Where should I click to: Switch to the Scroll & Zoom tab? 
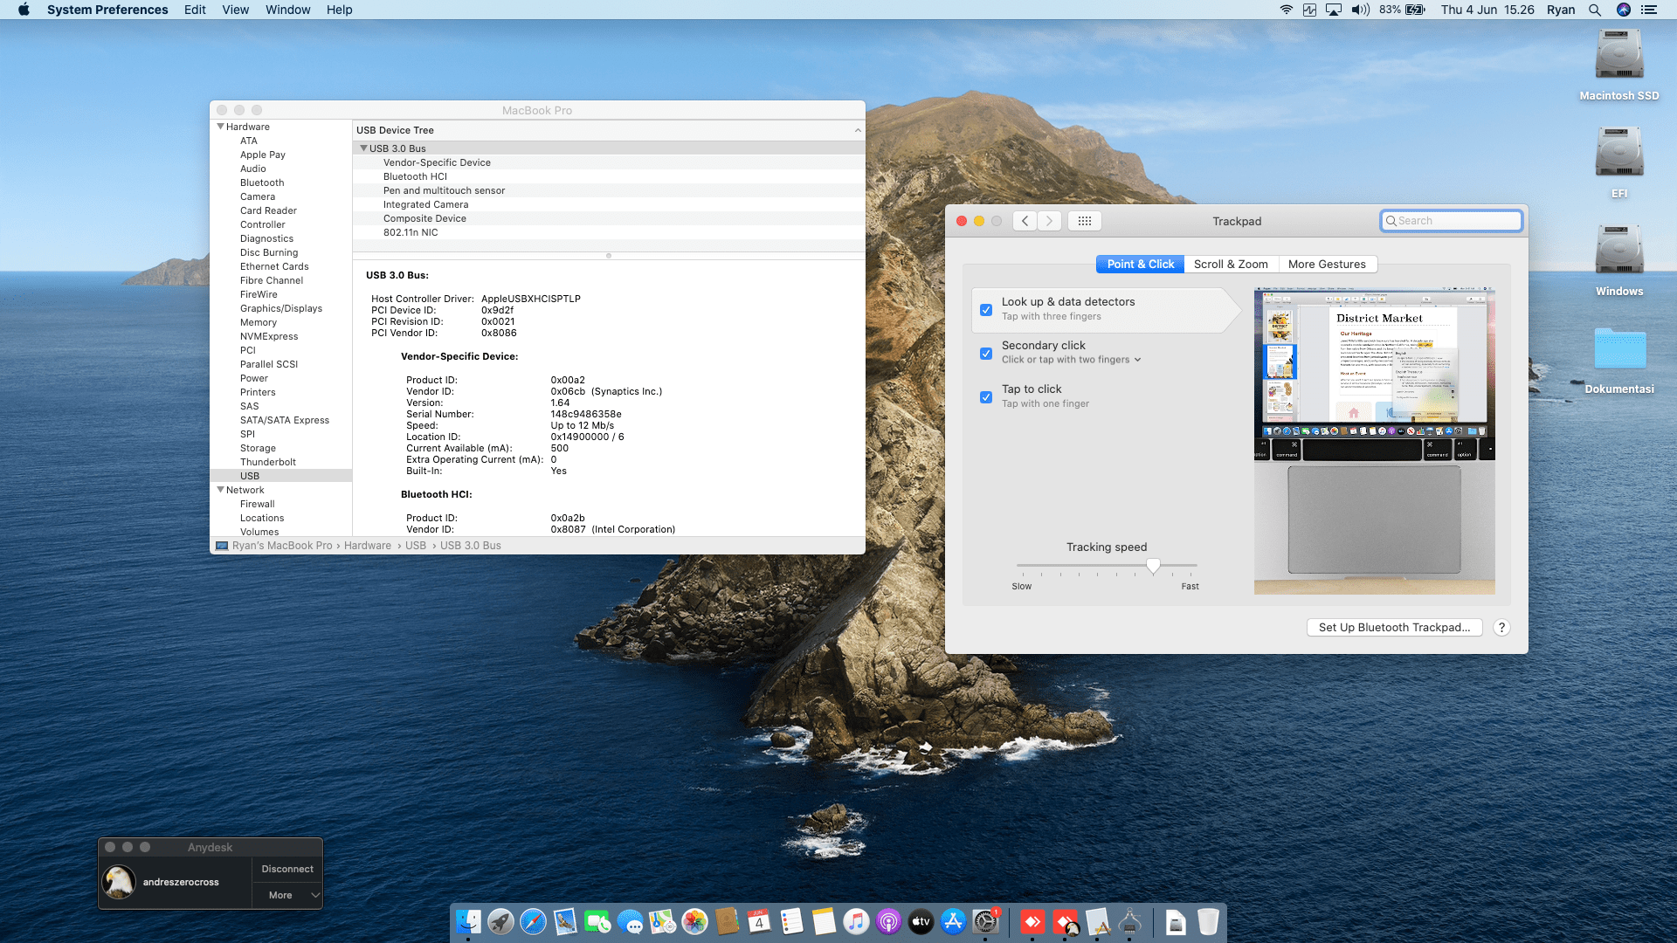point(1231,265)
